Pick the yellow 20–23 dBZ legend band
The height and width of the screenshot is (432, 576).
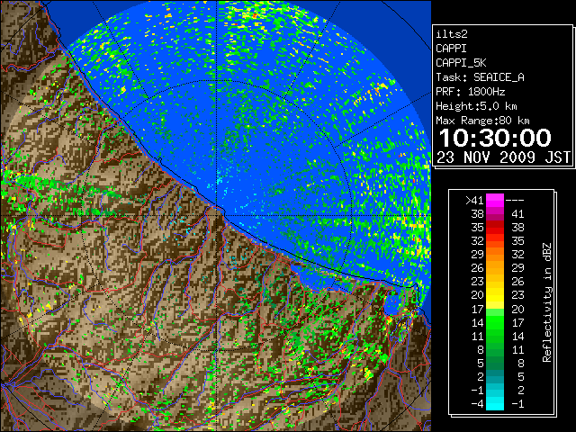[495, 295]
